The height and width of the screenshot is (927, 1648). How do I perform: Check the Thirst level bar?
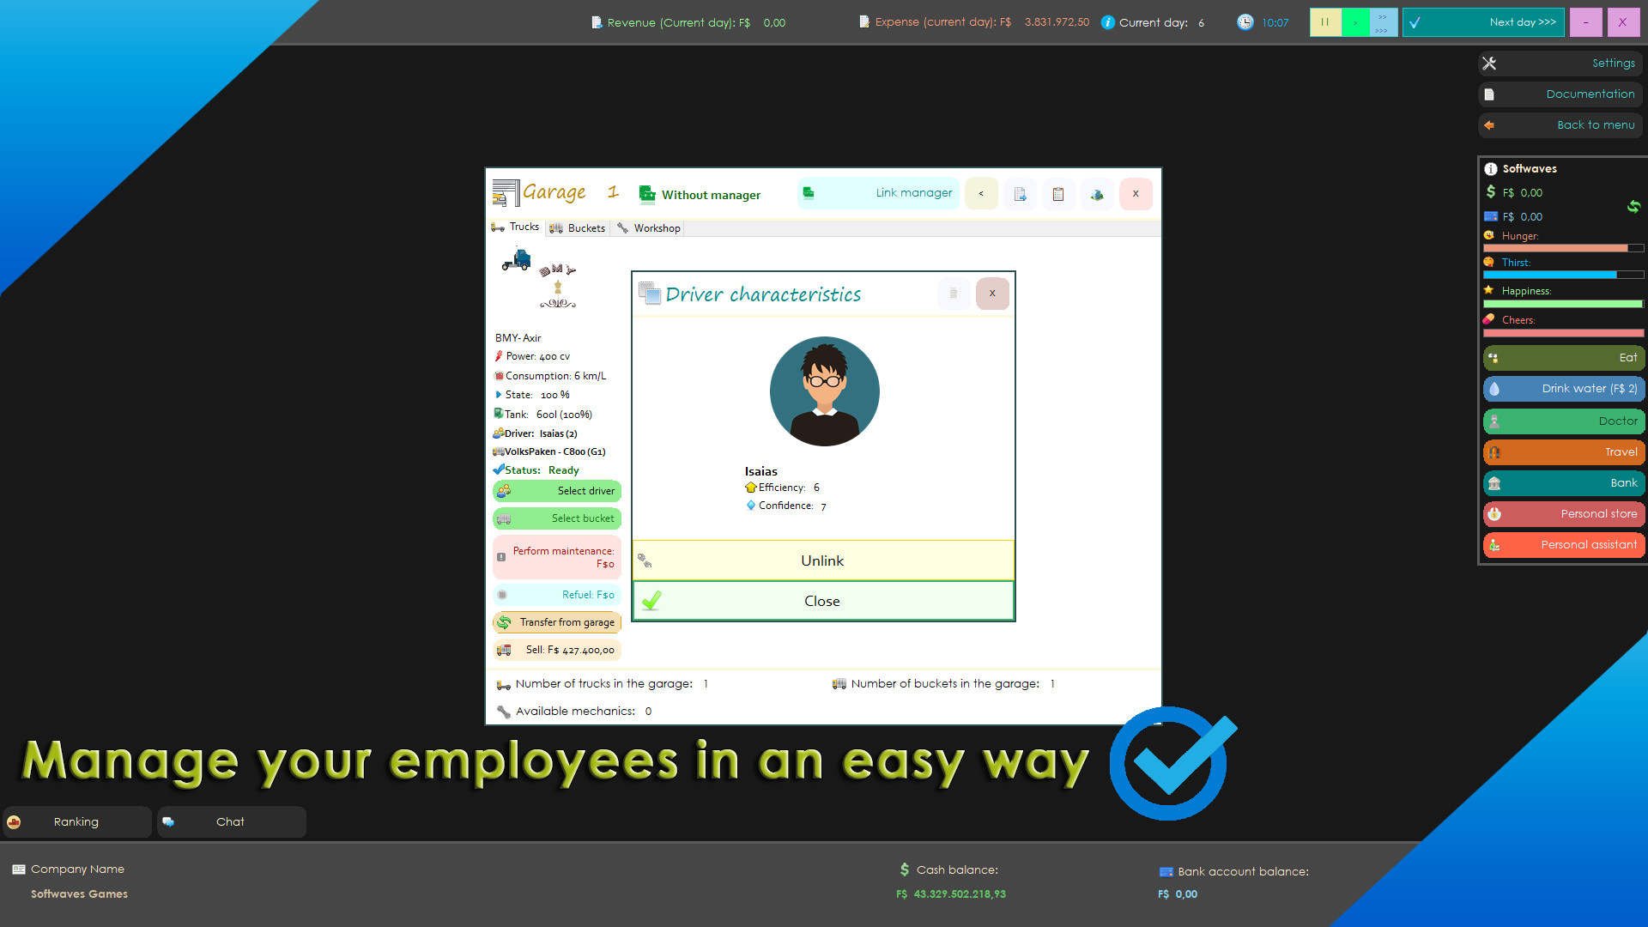tap(1562, 275)
